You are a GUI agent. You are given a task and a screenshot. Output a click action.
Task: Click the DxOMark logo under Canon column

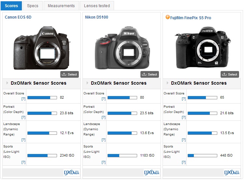coord(72,173)
